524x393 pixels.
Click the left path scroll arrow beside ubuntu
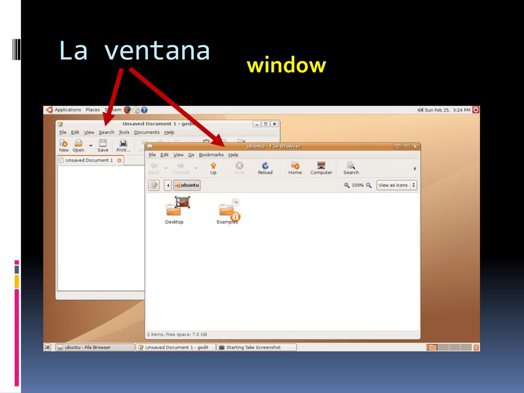[168, 185]
